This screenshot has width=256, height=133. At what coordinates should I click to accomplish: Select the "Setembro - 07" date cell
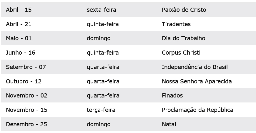pos(26,67)
